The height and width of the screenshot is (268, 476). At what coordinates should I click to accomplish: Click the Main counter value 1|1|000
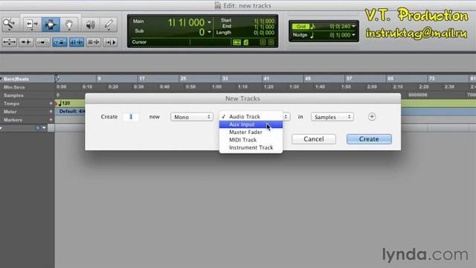pyautogui.click(x=186, y=22)
